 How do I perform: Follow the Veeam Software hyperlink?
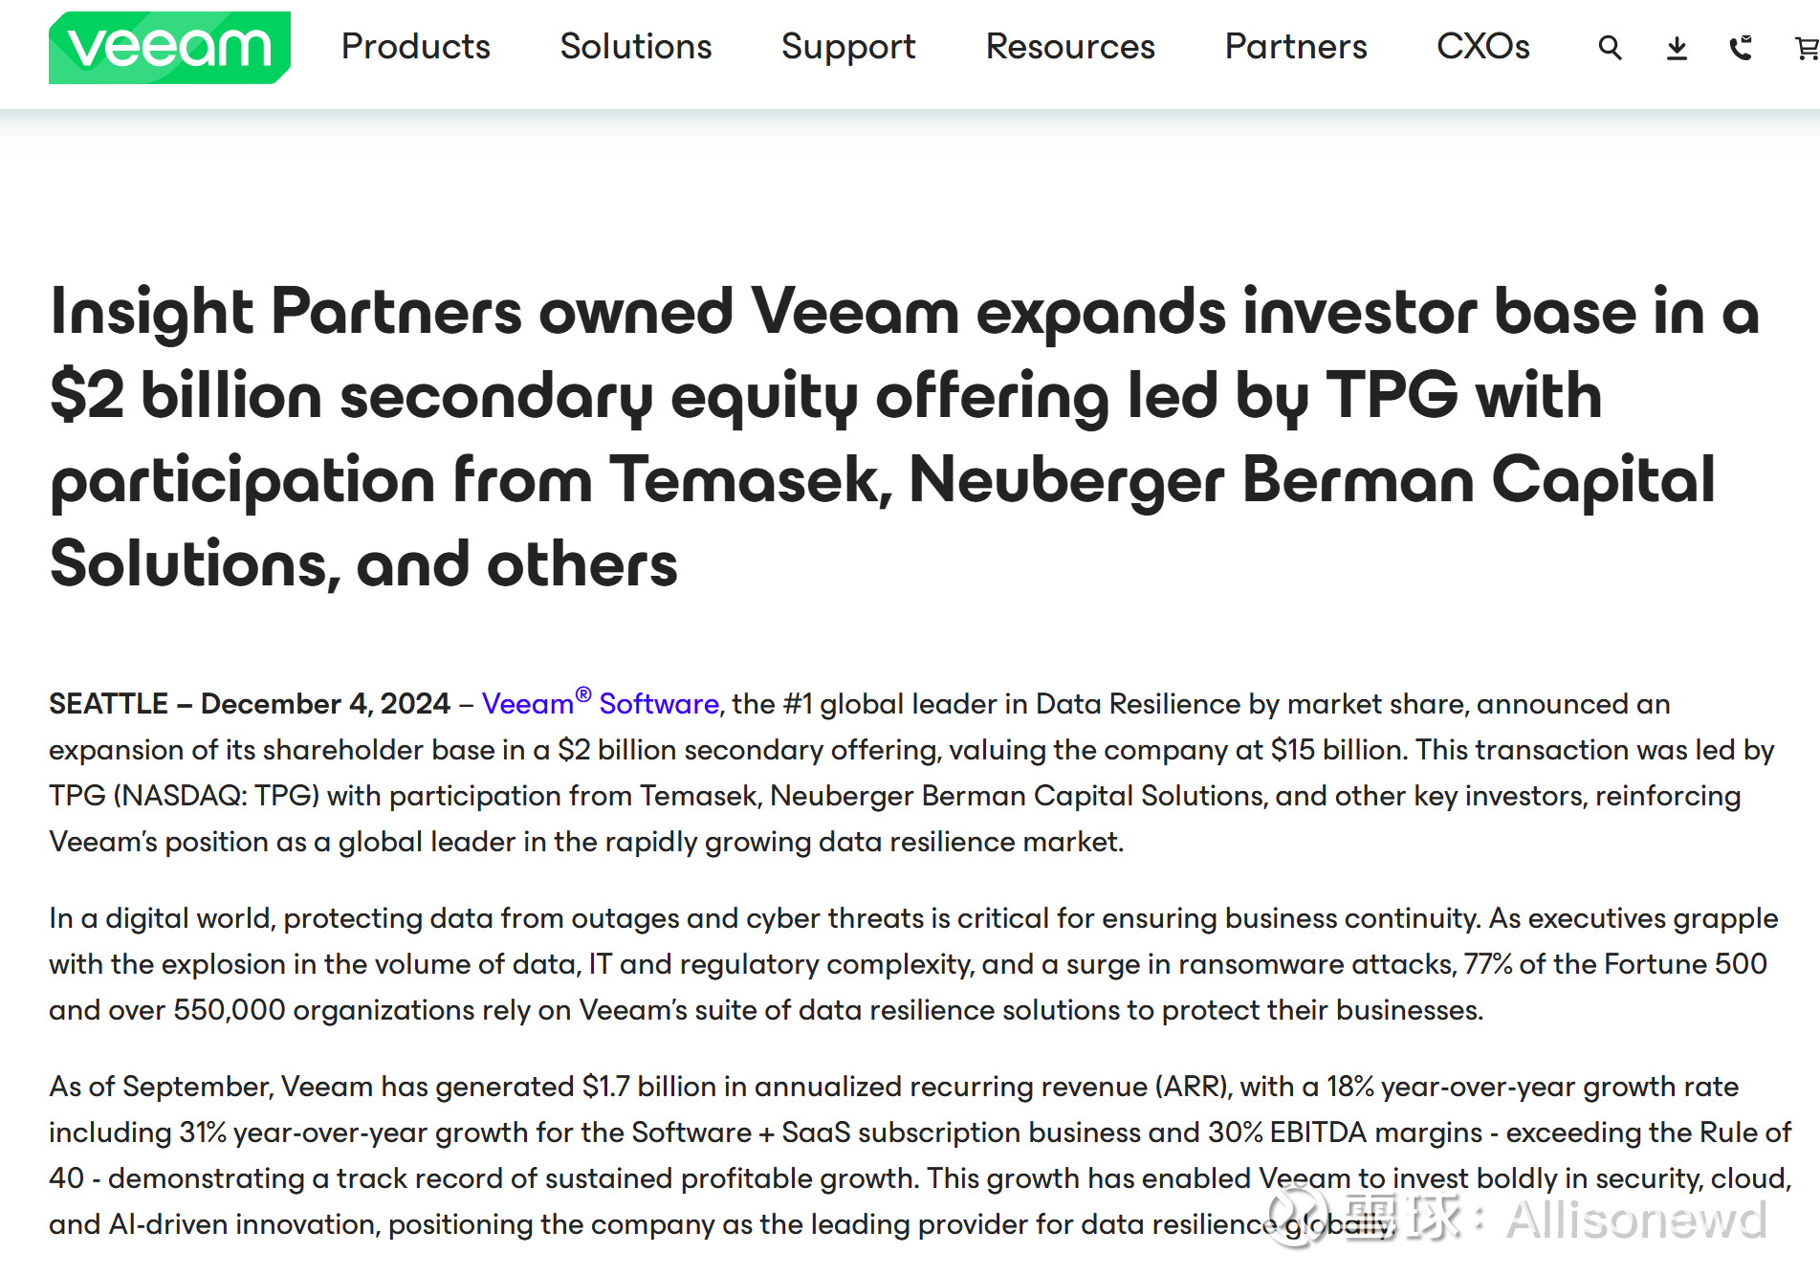point(600,704)
